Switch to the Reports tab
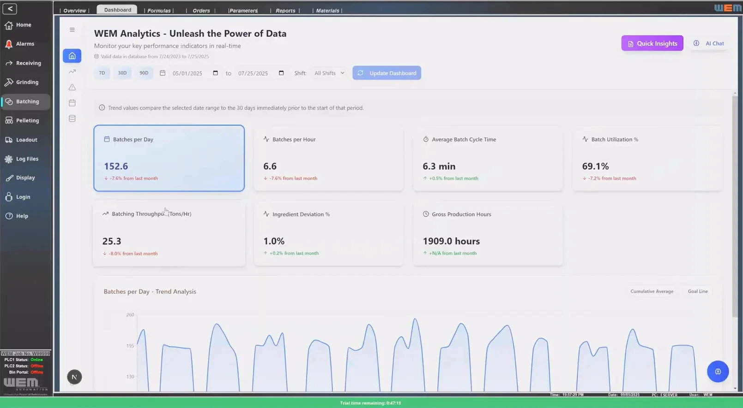 (285, 10)
